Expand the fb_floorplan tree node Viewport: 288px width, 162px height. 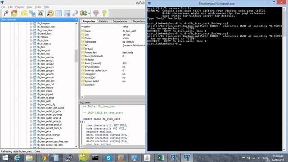(31, 23)
